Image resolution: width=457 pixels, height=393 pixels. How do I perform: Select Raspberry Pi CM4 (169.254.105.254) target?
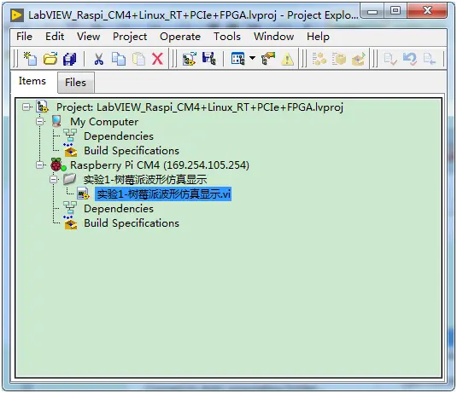pos(160,165)
